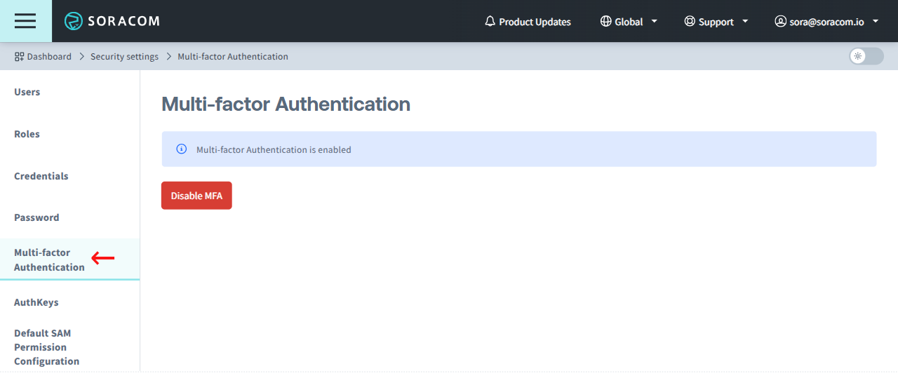Click the Global globe icon
This screenshot has height=385, width=898.
point(606,22)
